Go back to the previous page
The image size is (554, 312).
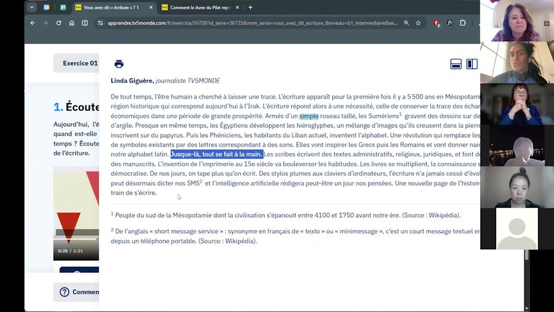33,23
